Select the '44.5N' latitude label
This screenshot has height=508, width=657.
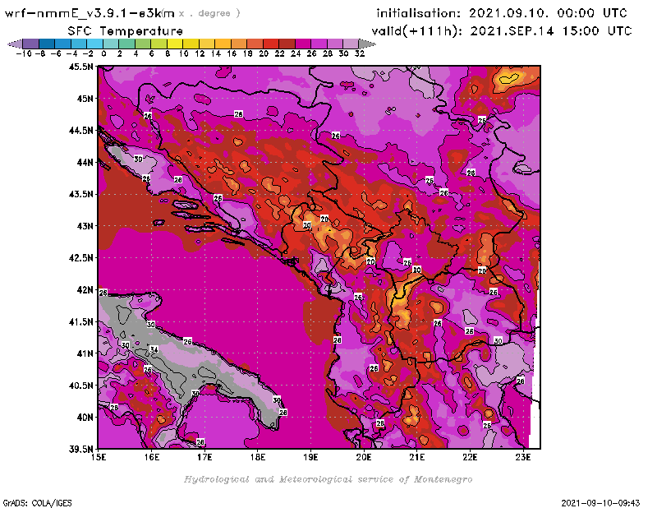click(81, 131)
